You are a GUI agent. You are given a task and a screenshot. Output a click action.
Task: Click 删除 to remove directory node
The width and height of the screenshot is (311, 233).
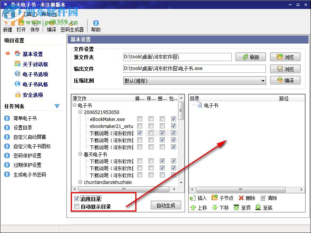[247, 198]
